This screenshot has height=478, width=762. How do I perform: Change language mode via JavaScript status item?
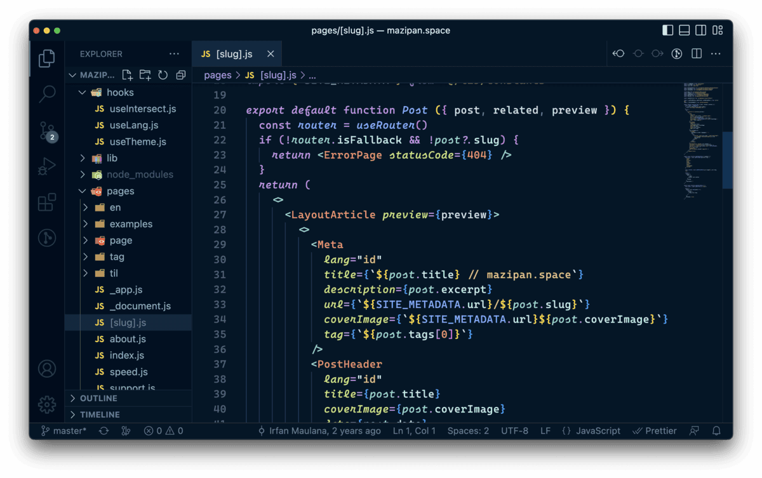click(x=591, y=430)
